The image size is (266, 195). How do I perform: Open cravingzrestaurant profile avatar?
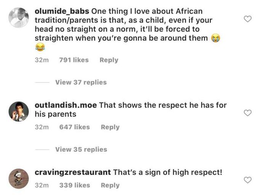[x=19, y=179]
